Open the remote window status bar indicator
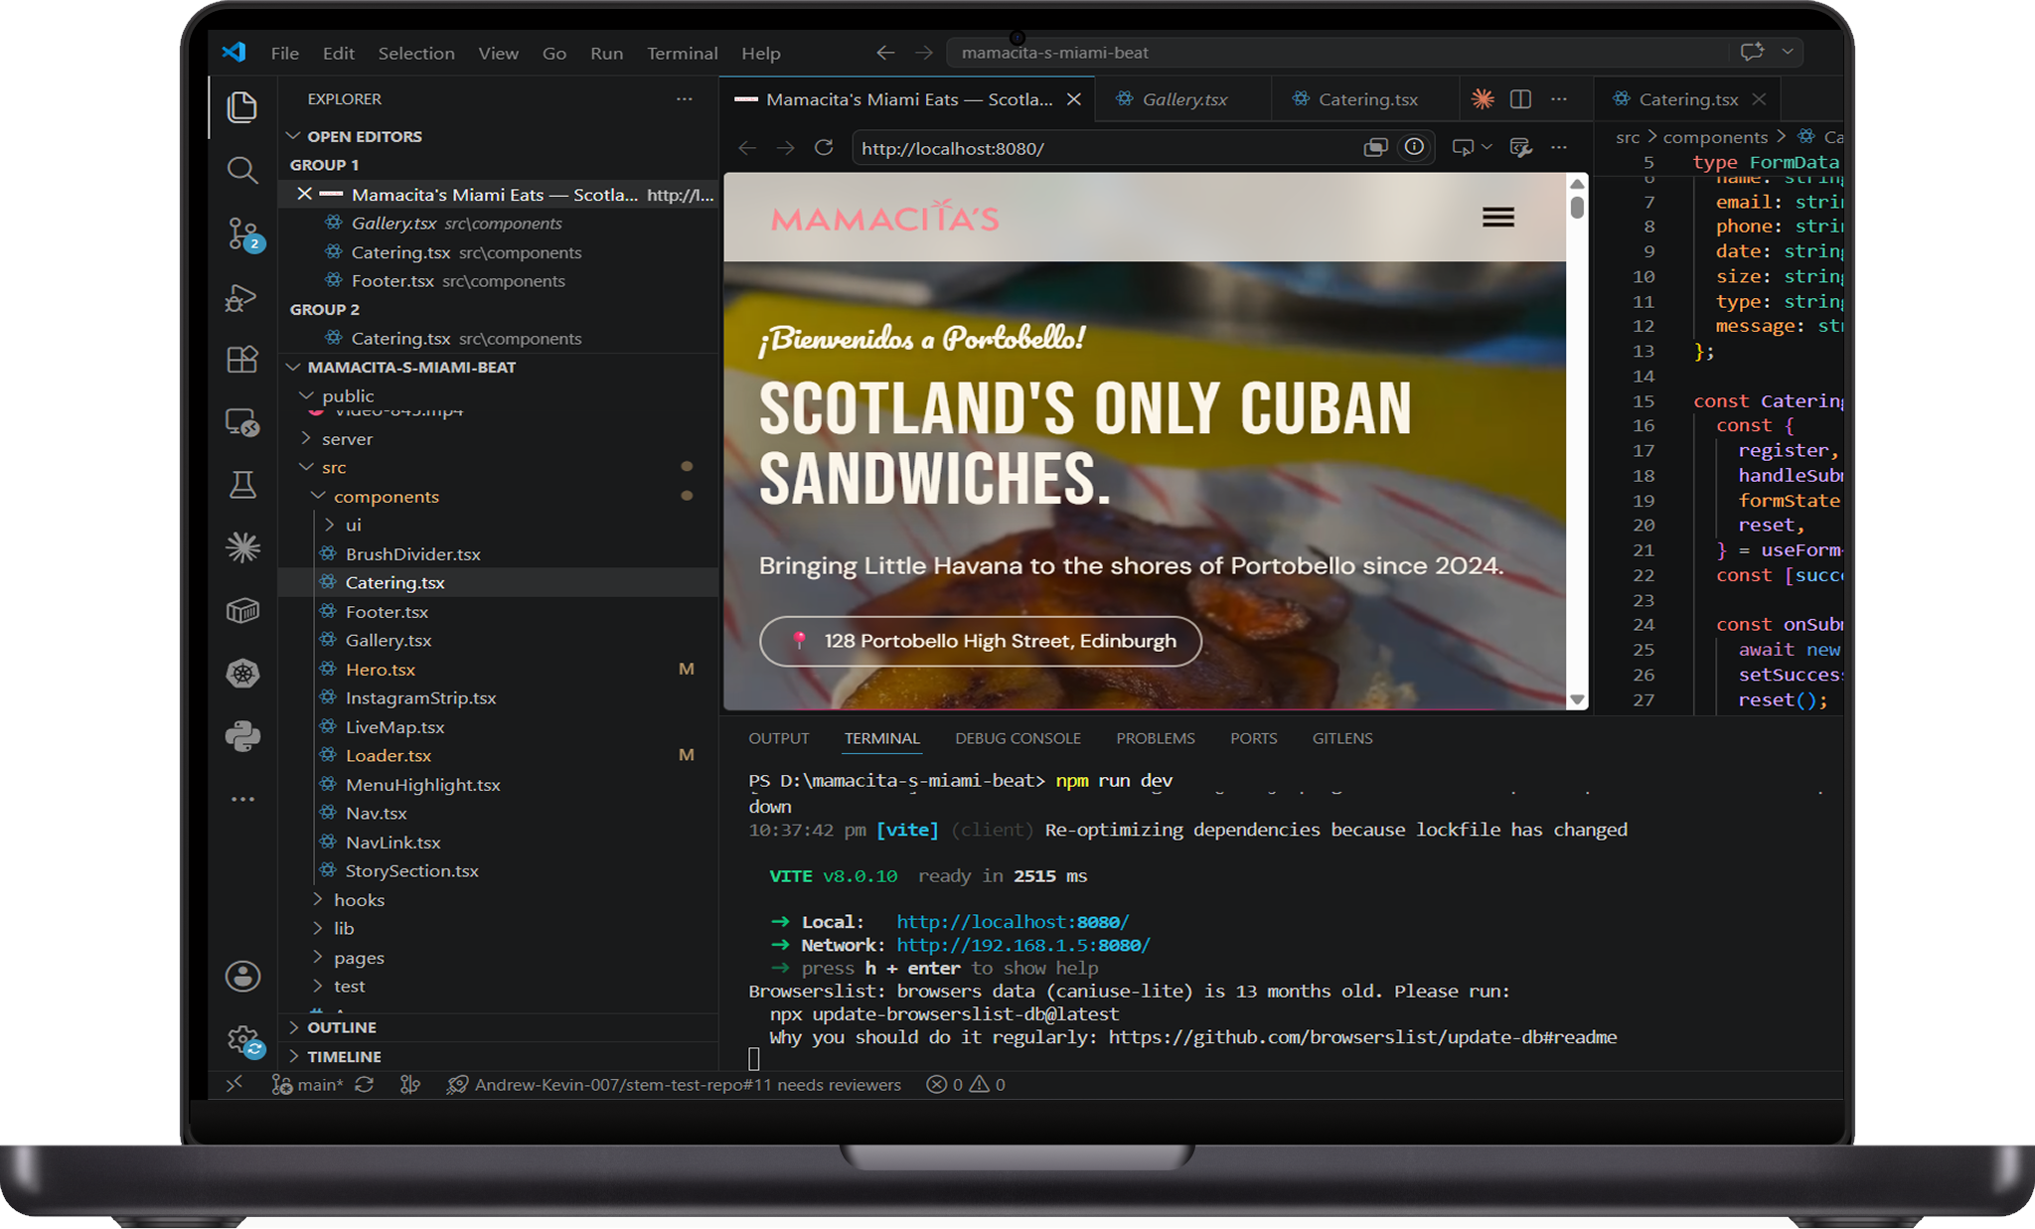This screenshot has width=2035, height=1229. click(x=235, y=1085)
